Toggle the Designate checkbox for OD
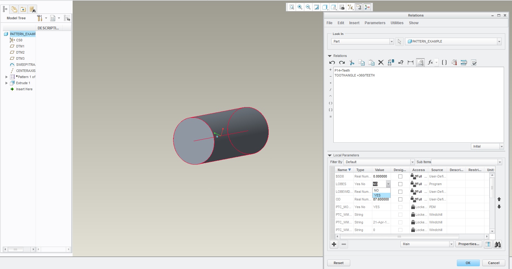The width and height of the screenshot is (512, 269). point(400,200)
